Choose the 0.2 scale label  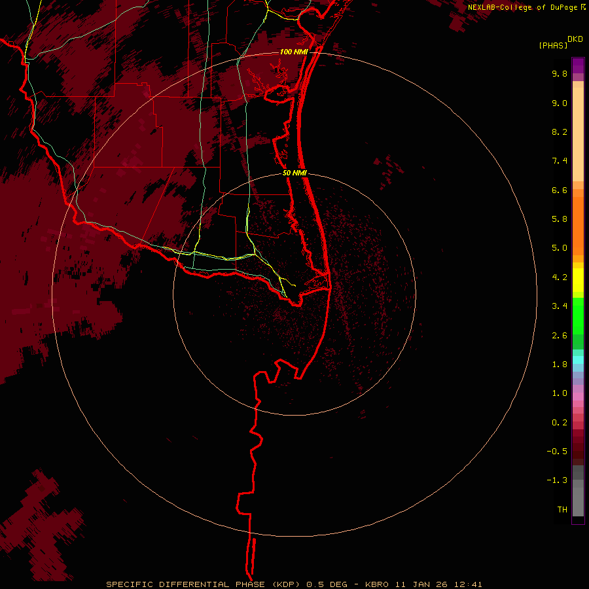pyautogui.click(x=560, y=423)
